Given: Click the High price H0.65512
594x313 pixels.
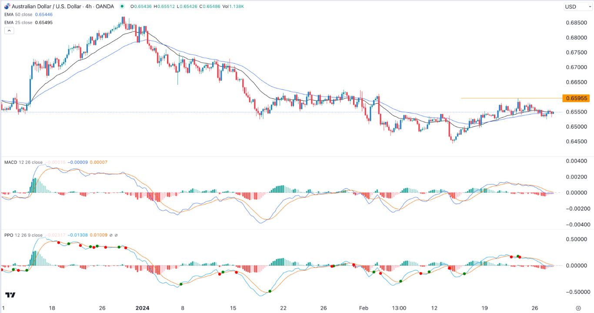Looking at the screenshot, I should click(165, 7).
